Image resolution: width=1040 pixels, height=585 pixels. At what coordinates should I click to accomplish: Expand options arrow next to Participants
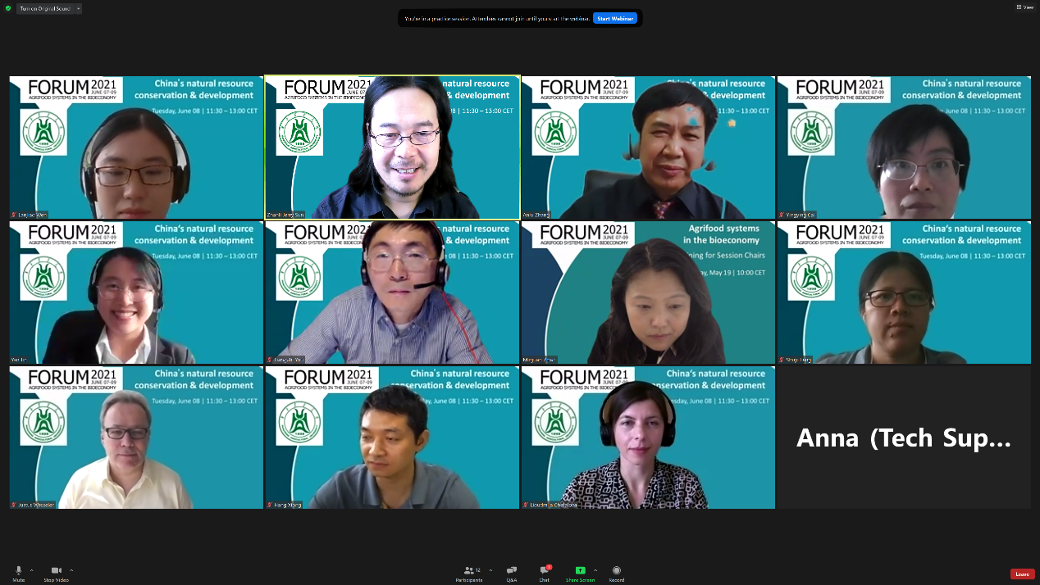point(490,570)
